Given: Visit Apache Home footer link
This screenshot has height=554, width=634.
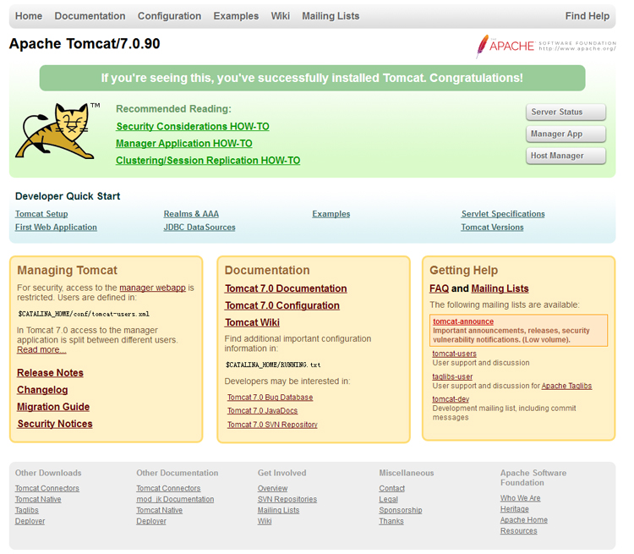Looking at the screenshot, I should (524, 520).
